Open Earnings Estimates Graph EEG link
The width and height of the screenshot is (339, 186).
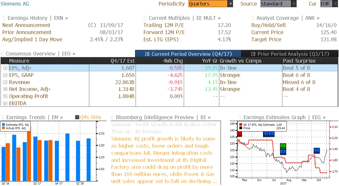tap(284, 117)
